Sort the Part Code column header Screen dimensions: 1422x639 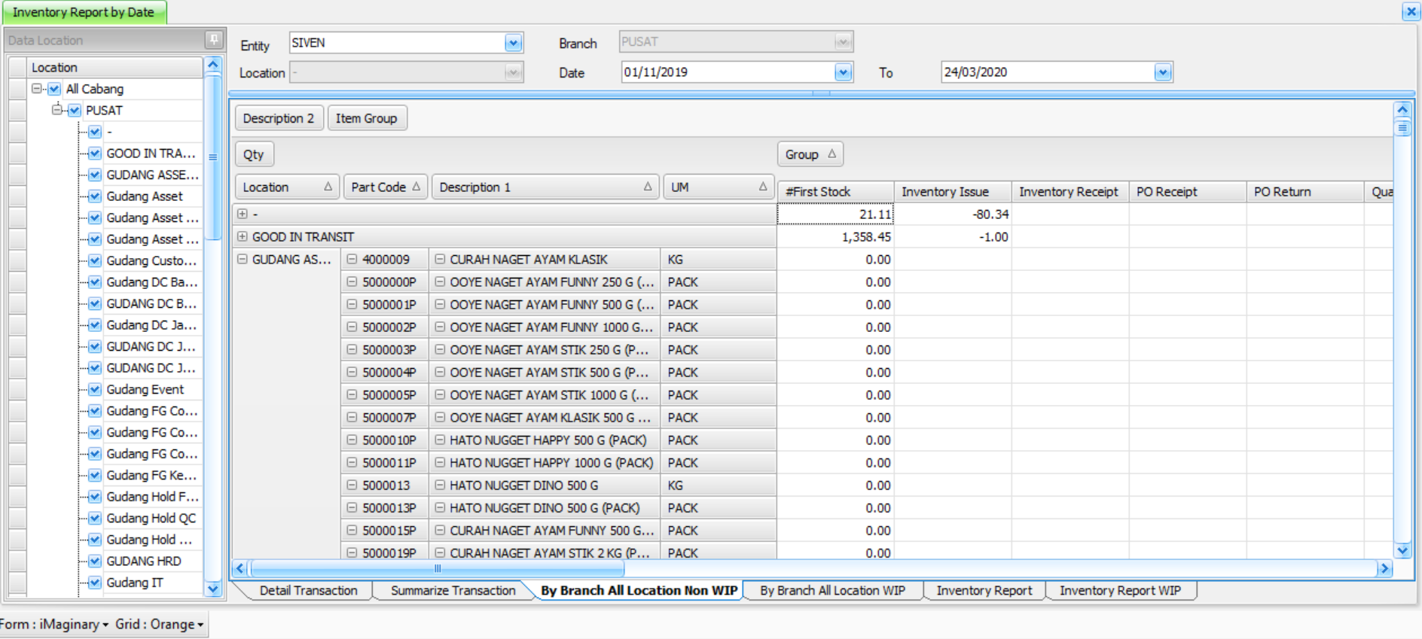click(x=386, y=187)
